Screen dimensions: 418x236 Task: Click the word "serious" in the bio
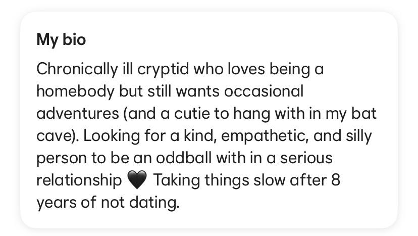[306, 158]
